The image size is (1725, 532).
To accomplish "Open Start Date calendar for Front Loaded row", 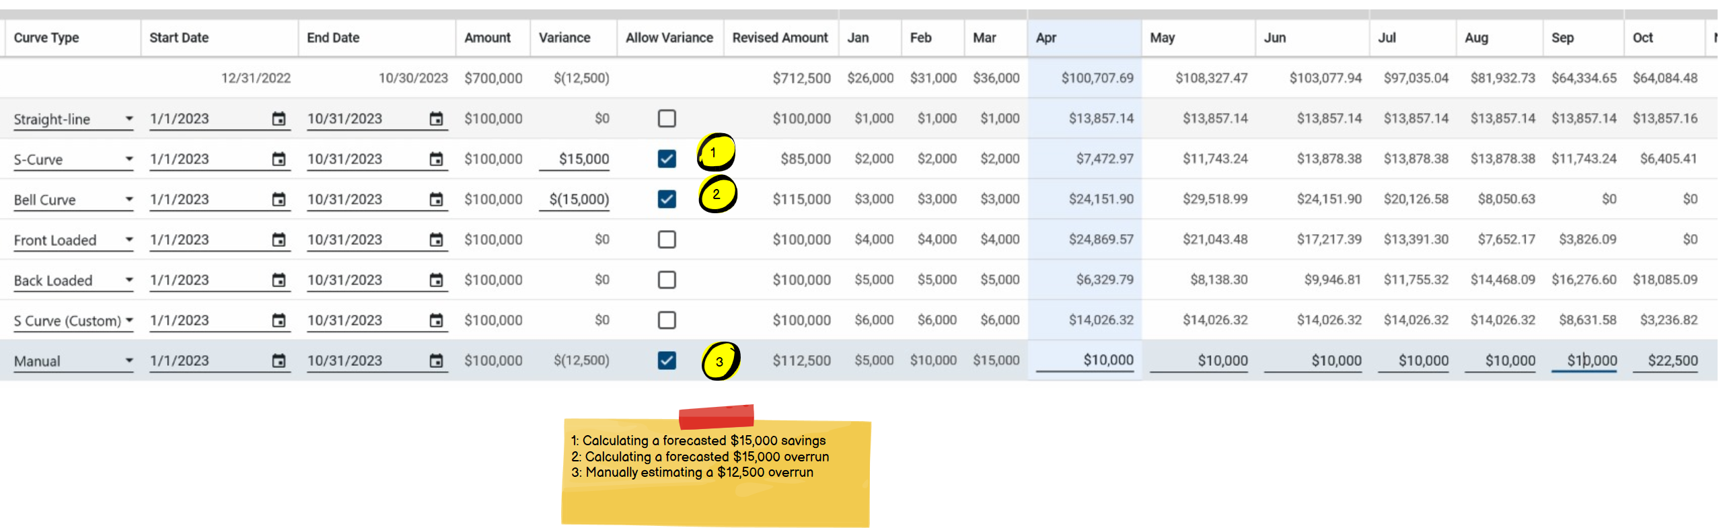I will tap(278, 240).
